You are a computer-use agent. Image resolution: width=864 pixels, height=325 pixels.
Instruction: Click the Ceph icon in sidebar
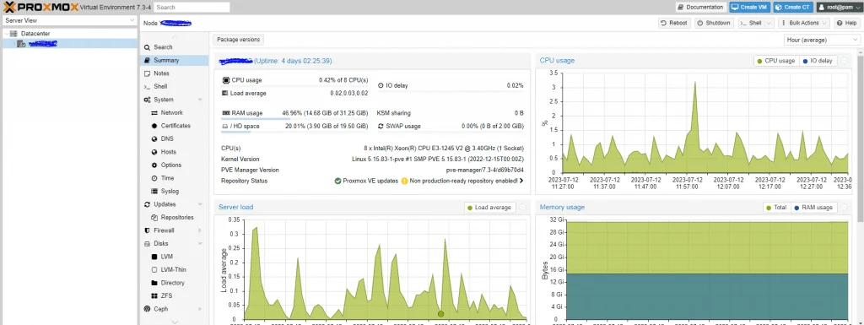point(147,309)
